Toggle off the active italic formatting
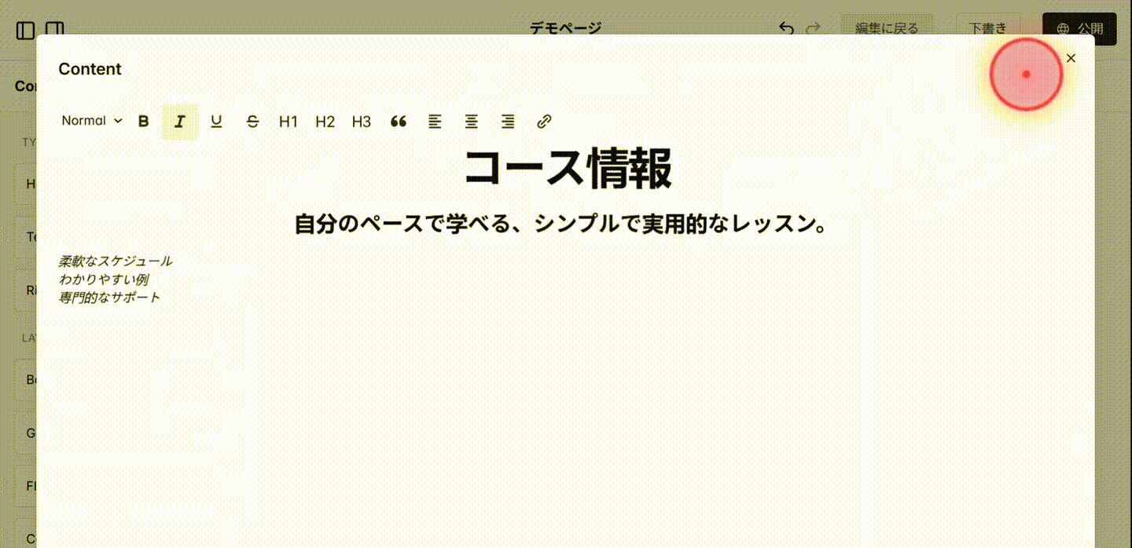Viewport: 1132px width, 548px height. pos(179,121)
